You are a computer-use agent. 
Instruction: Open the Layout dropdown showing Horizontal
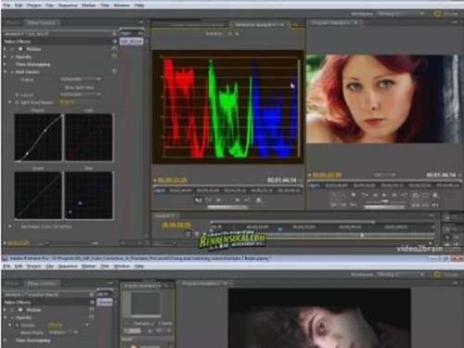pyautogui.click(x=81, y=95)
